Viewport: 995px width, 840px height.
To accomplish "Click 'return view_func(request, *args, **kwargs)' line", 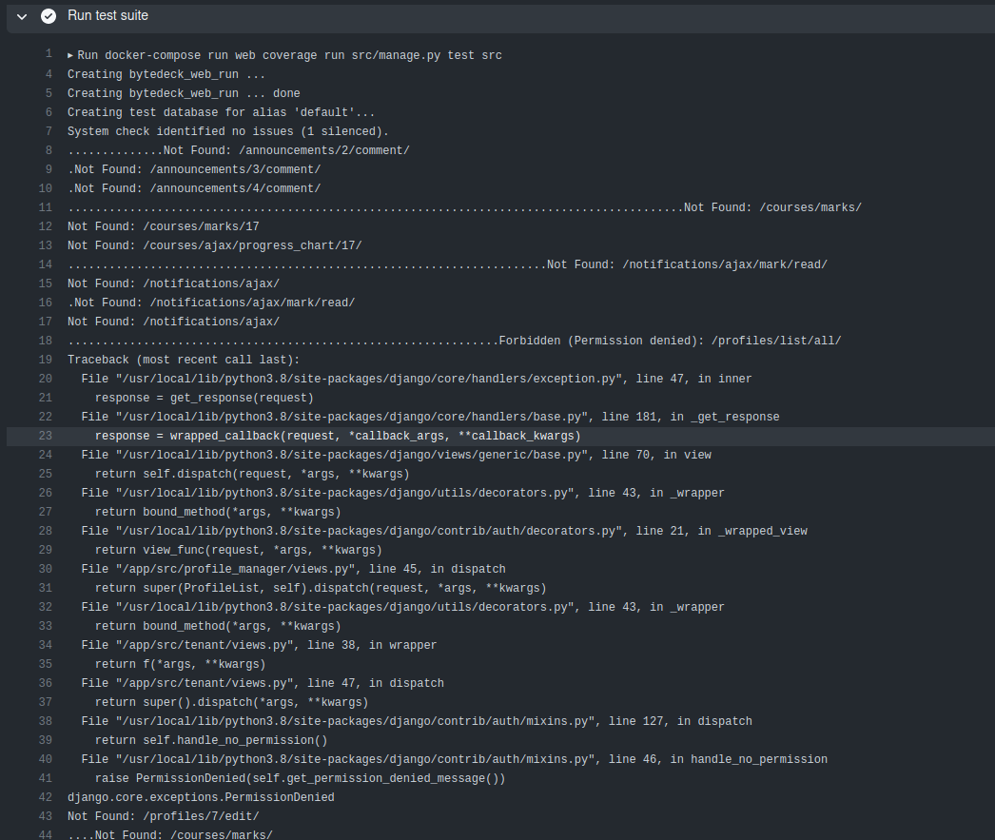I will pyautogui.click(x=239, y=550).
